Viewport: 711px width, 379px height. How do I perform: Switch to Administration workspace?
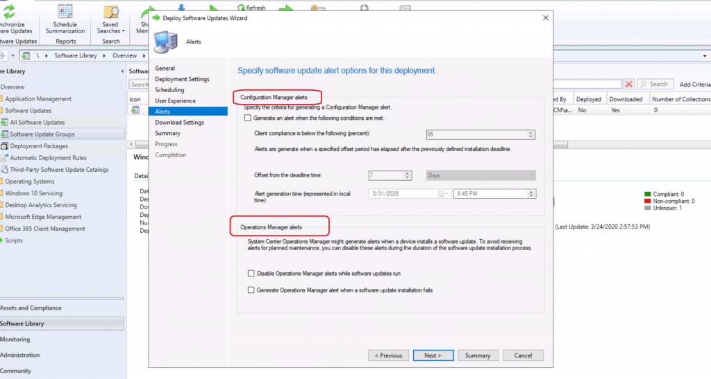tap(62, 355)
